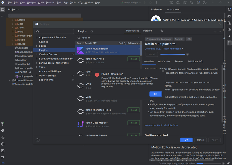
Task: Open the Project tool window folder icon
Action: click(x=3, y=9)
